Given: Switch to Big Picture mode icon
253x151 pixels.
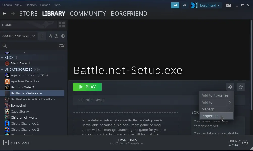Looking at the screenshot, I should coord(228,5).
